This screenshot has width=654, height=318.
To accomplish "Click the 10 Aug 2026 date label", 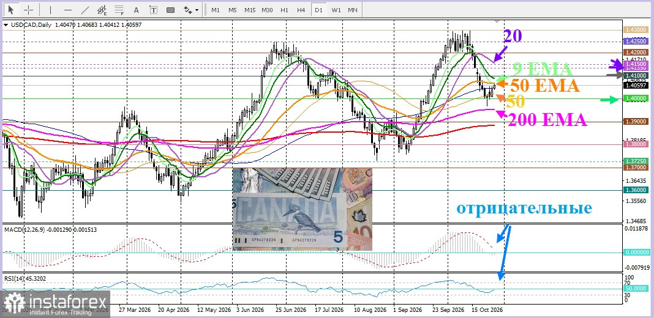I will (x=372, y=311).
